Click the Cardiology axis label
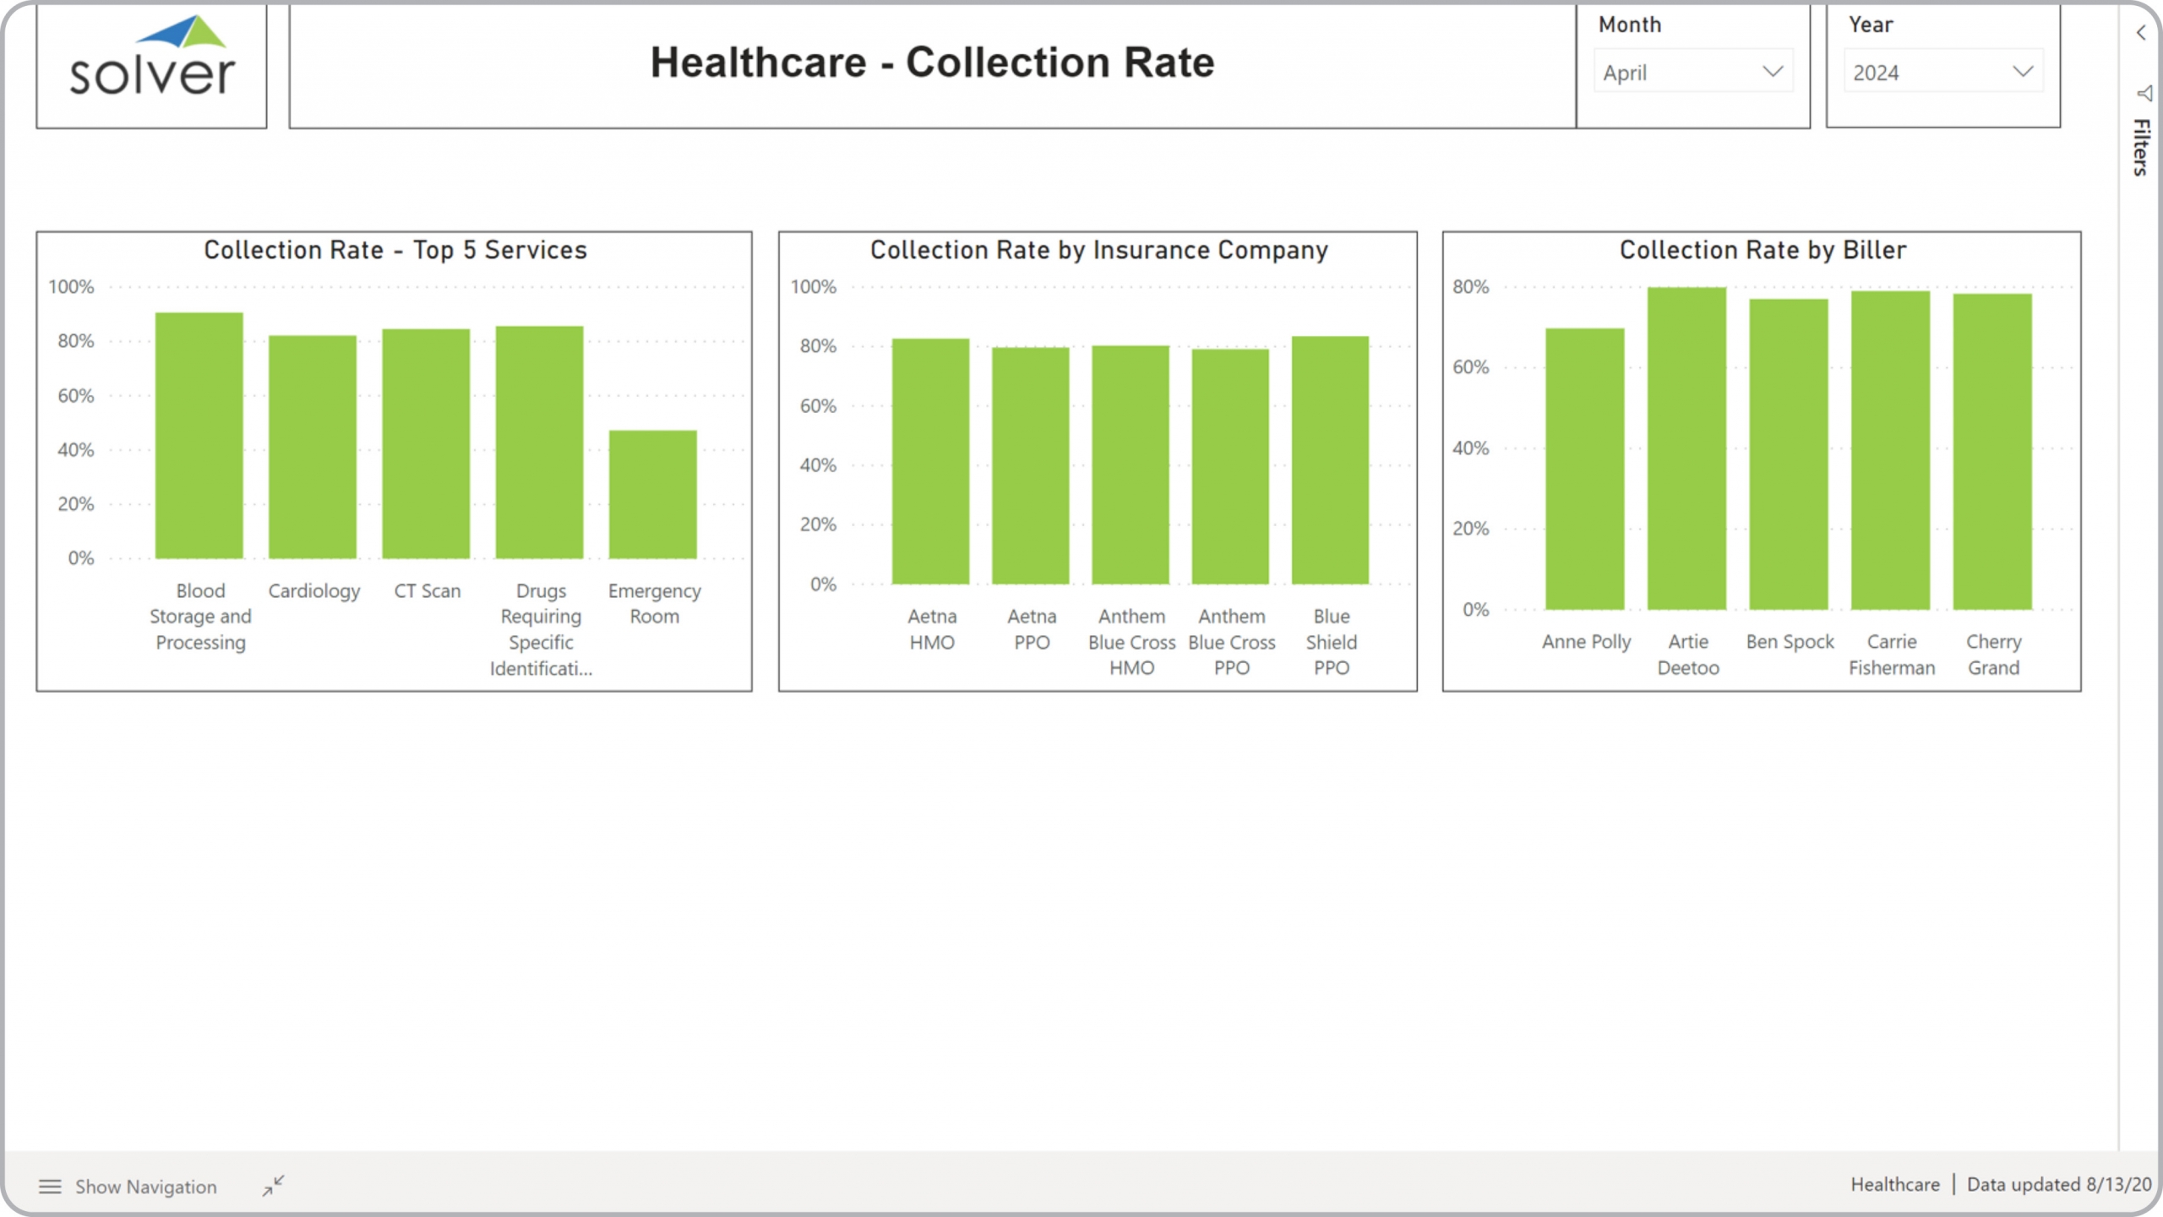Screen dimensions: 2163x1217 tap(313, 591)
